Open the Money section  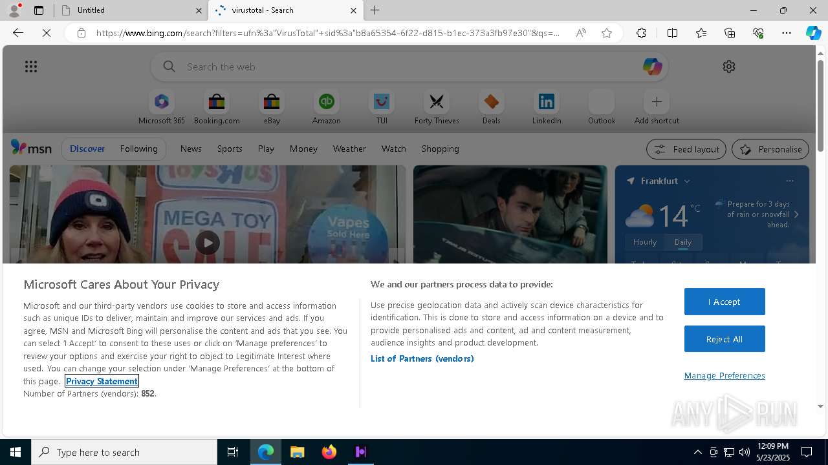pyautogui.click(x=303, y=149)
